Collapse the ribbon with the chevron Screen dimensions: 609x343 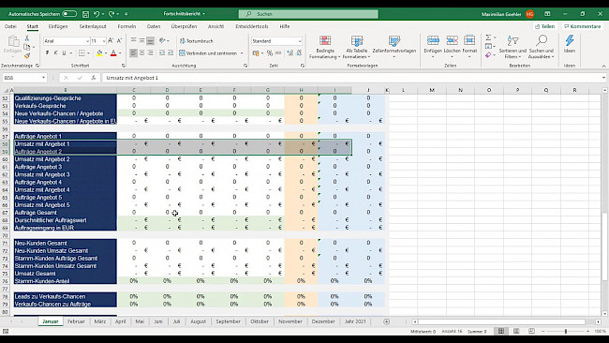[604, 66]
